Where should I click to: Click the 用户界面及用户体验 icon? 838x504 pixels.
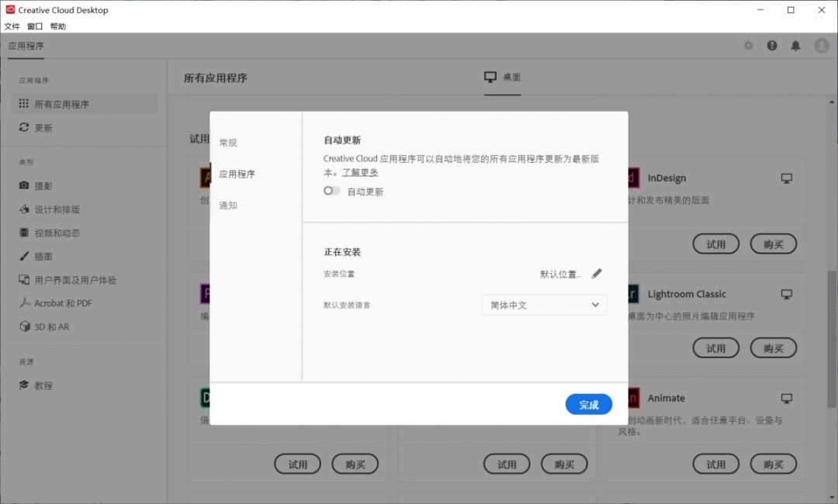[23, 279]
